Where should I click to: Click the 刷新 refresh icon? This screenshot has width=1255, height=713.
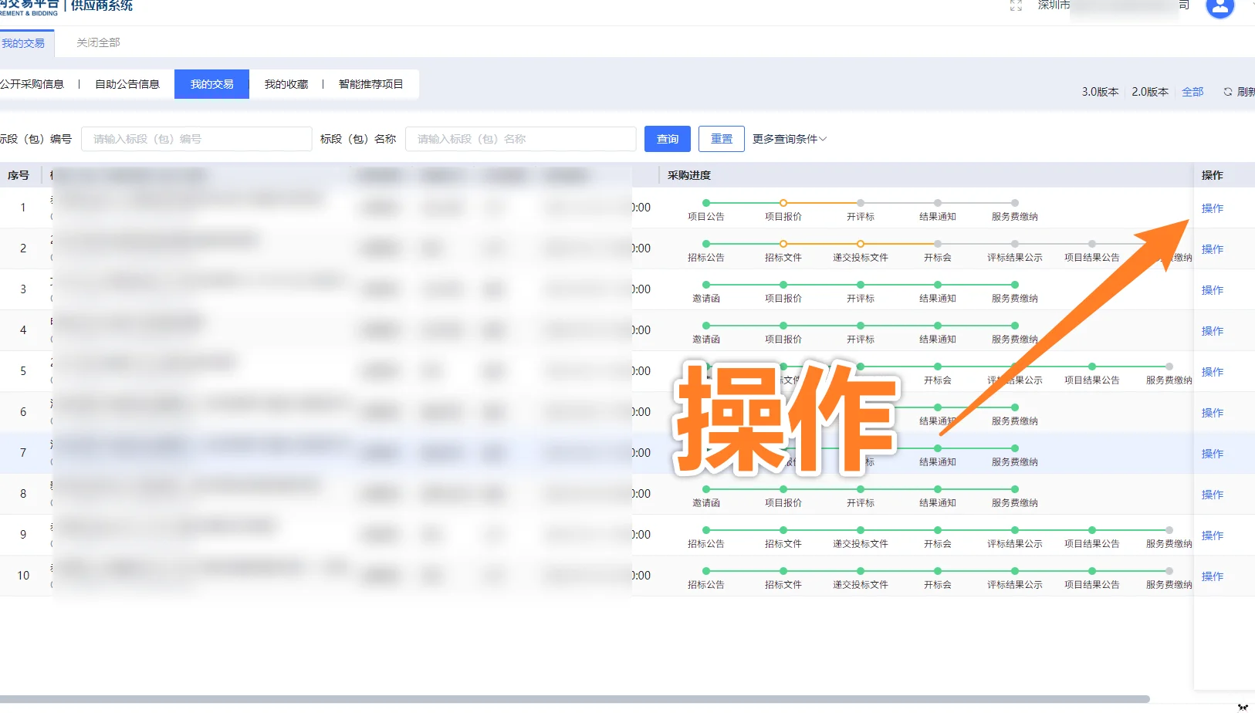tap(1229, 91)
